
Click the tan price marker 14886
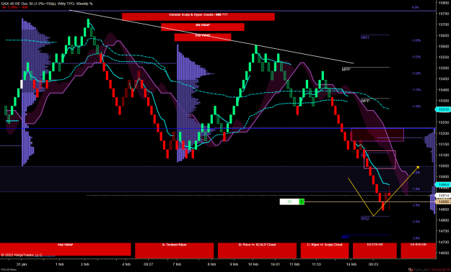pos(442,202)
